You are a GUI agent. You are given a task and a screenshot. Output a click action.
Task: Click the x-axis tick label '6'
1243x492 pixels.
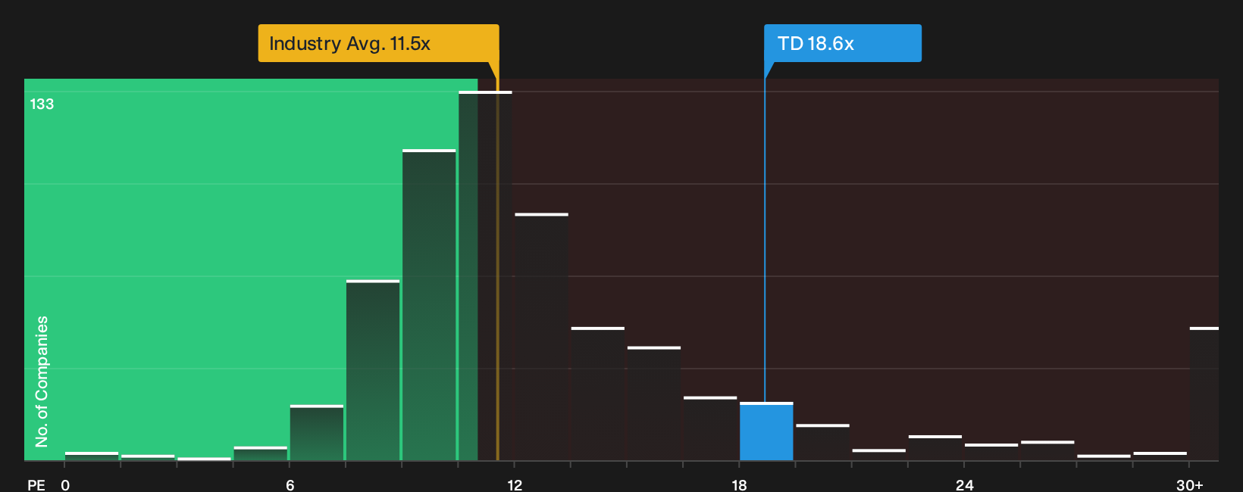pos(290,485)
